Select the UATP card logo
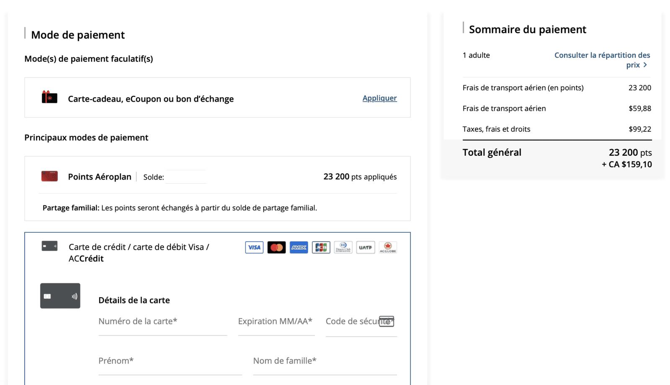 click(x=366, y=247)
